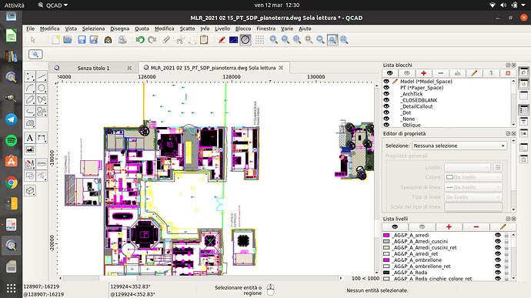Select the Circle drawing tool

click(x=42, y=88)
